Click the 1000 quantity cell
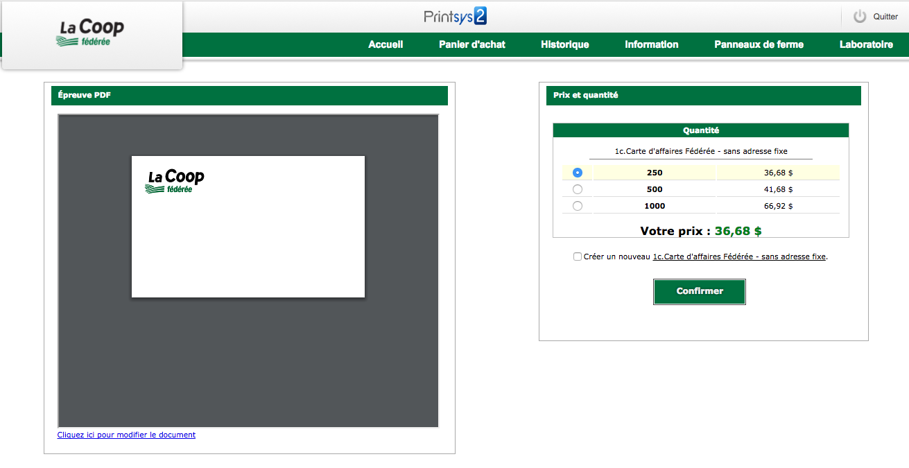This screenshot has width=909, height=468. tap(655, 206)
